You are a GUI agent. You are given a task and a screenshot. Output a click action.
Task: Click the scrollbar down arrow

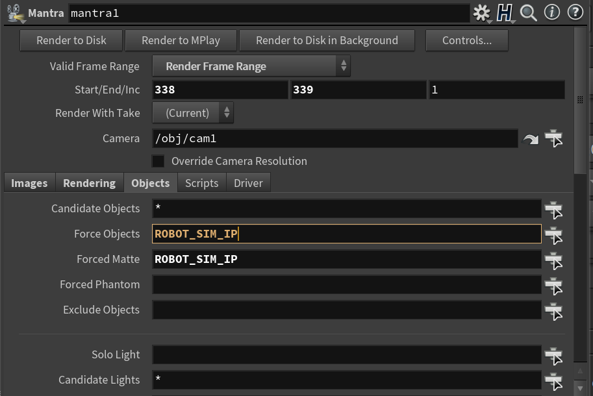[580, 388]
